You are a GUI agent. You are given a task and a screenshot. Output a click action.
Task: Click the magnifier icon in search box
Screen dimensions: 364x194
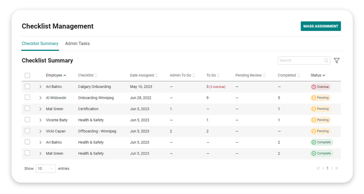[x=326, y=60]
